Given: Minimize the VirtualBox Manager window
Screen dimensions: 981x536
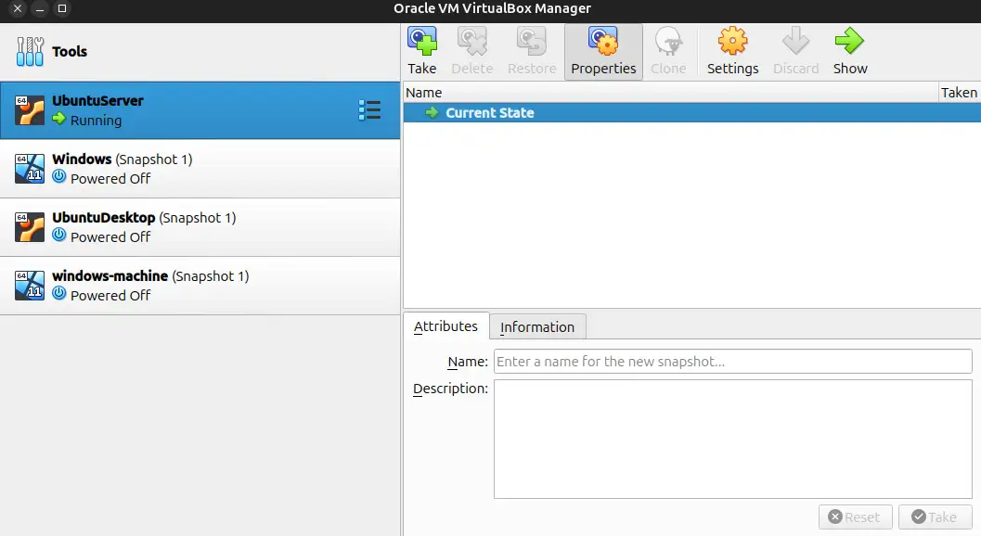Looking at the screenshot, I should (39, 8).
